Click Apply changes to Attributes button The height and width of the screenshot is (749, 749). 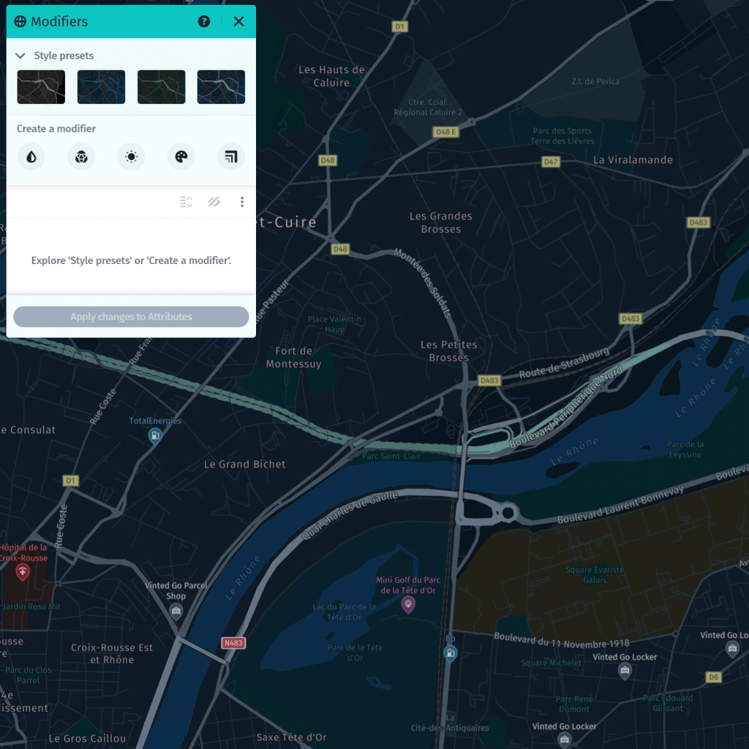click(x=131, y=317)
